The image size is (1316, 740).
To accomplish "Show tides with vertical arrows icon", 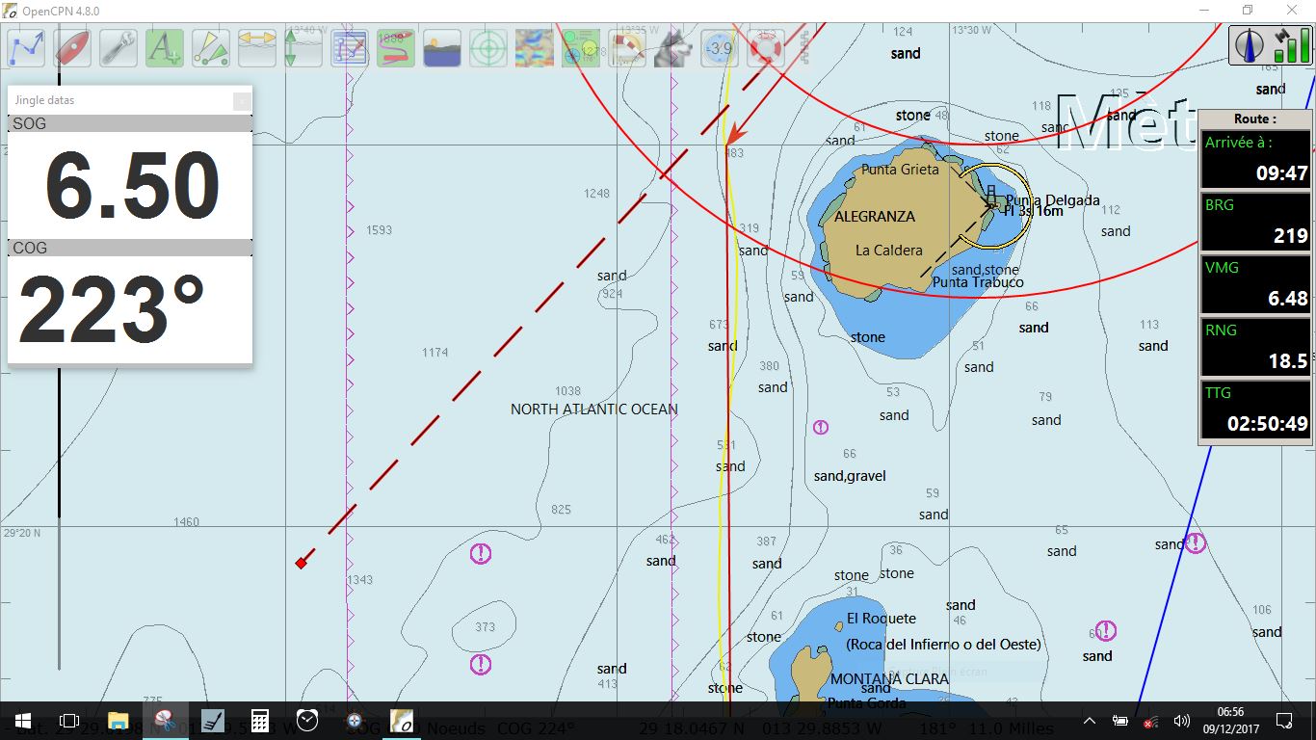I will (x=303, y=48).
